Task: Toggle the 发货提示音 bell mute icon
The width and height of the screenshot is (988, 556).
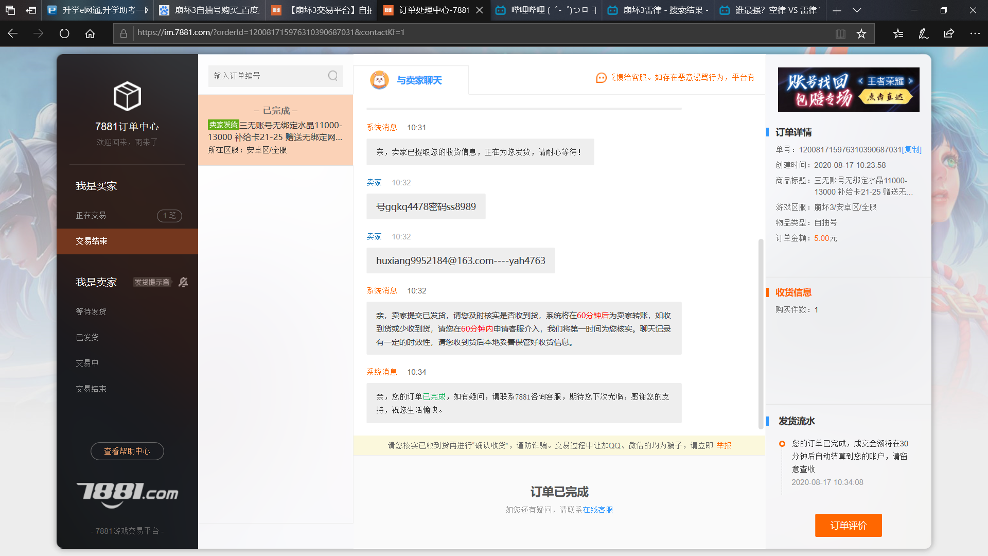Action: click(x=183, y=282)
